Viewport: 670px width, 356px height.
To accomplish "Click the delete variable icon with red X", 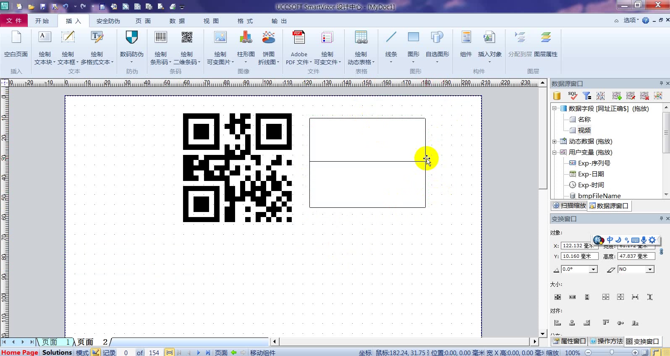I will [x=644, y=96].
